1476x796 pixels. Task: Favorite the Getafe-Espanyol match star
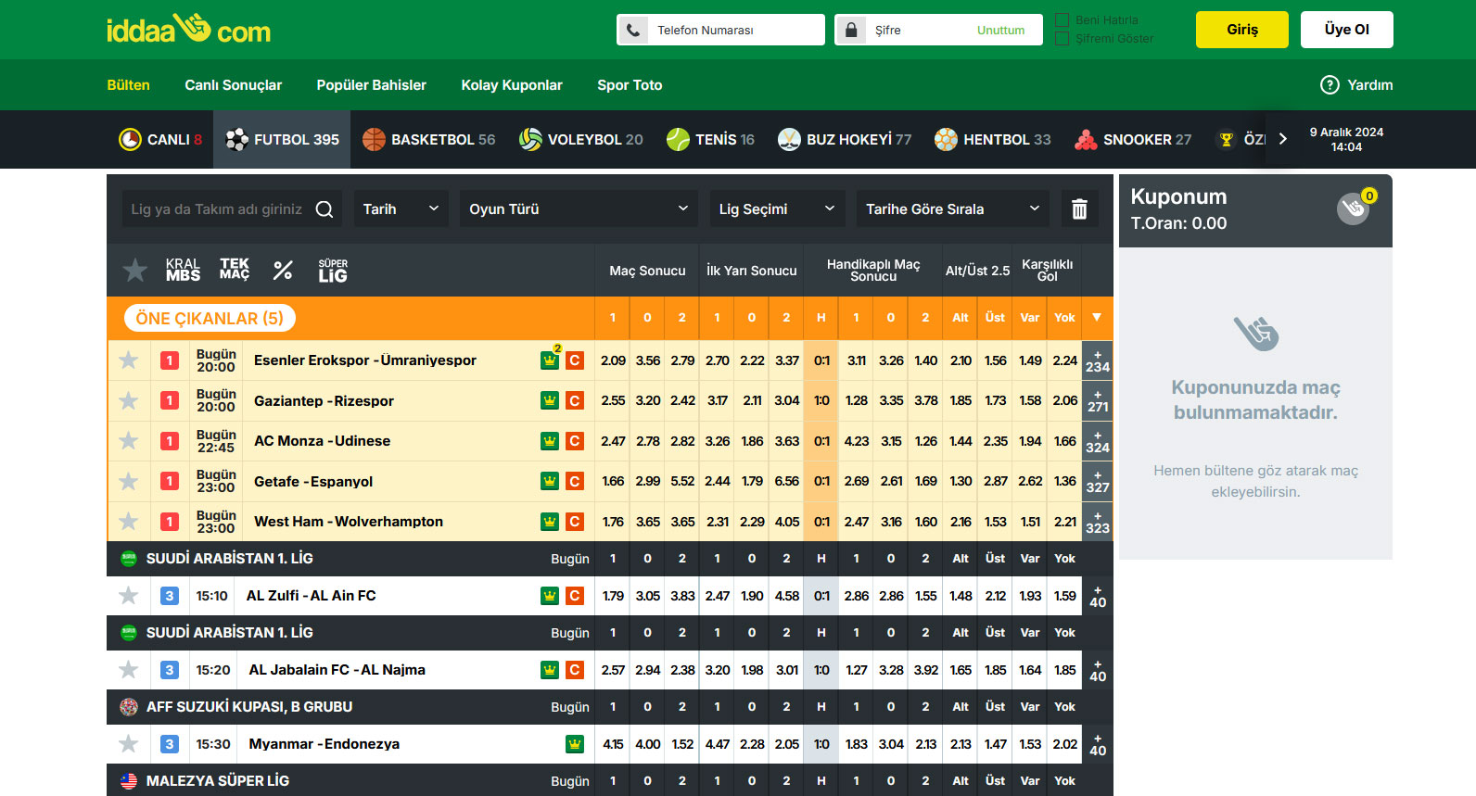pyautogui.click(x=129, y=481)
